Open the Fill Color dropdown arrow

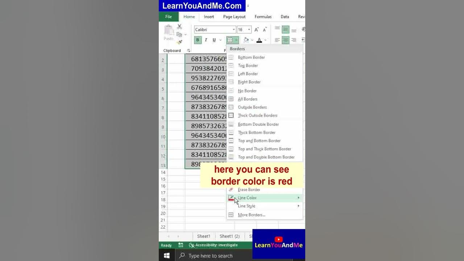(252, 40)
